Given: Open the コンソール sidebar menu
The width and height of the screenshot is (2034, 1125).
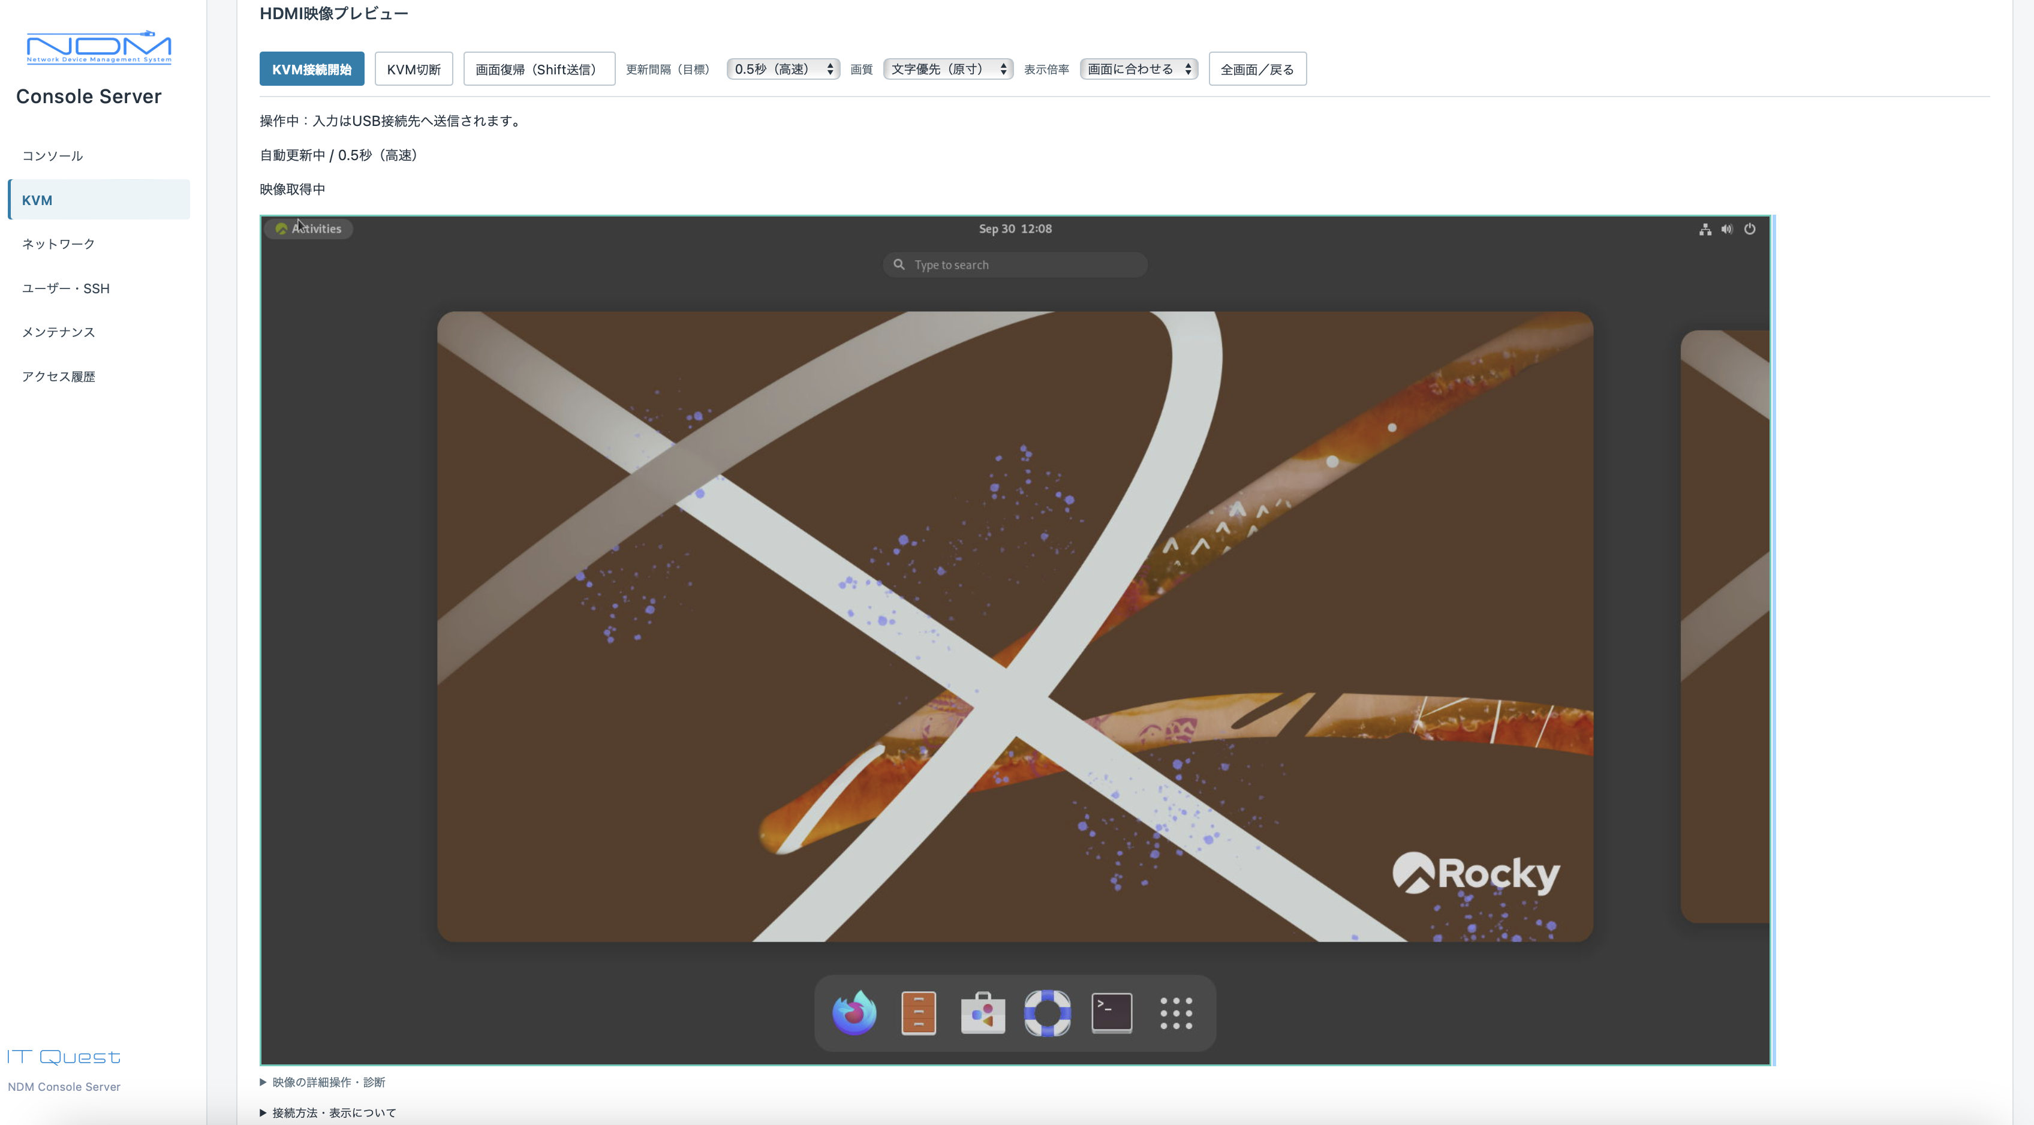Looking at the screenshot, I should click(x=99, y=155).
